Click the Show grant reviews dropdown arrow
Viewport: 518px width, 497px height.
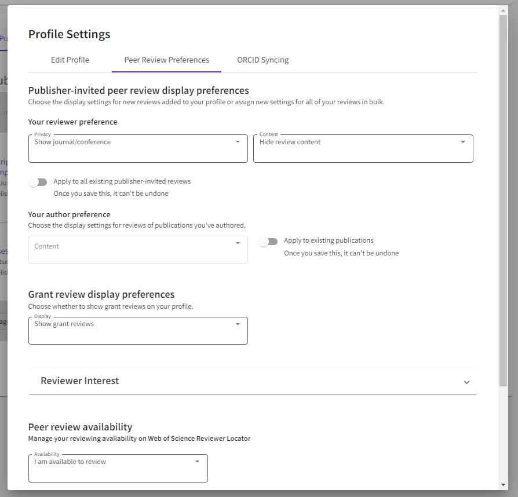point(238,324)
